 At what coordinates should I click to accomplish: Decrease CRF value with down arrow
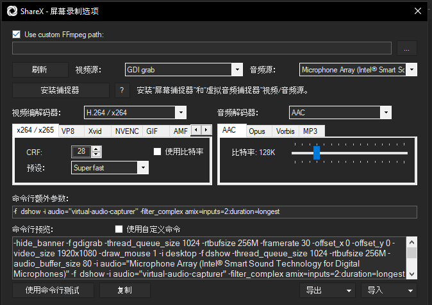click(96, 154)
